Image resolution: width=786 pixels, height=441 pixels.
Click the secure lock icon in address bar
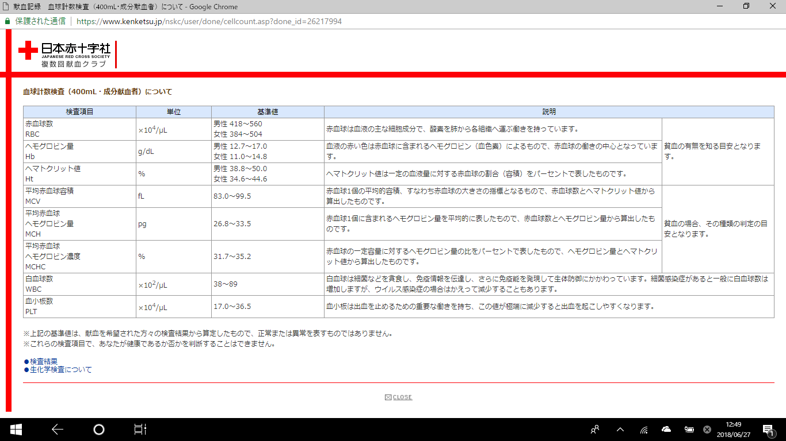(7, 21)
